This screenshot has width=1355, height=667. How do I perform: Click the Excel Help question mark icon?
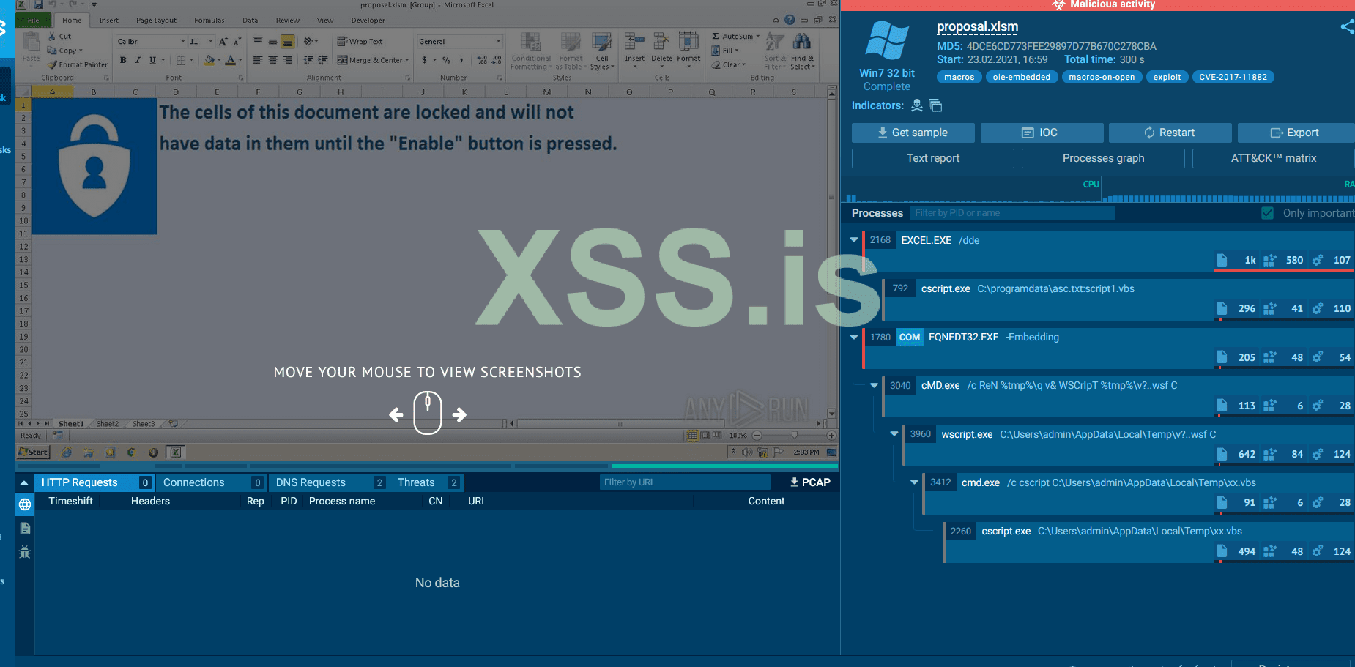[x=790, y=20]
